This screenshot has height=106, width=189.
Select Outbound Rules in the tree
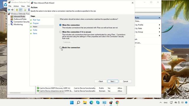tap(20, 19)
